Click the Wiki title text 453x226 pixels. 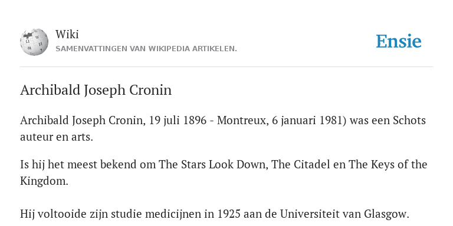click(x=67, y=34)
